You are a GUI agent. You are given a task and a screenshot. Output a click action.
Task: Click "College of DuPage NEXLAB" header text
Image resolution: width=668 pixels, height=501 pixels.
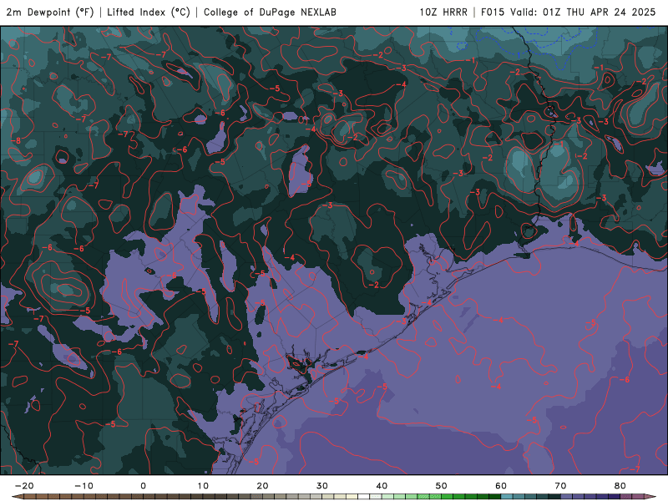tap(270, 13)
